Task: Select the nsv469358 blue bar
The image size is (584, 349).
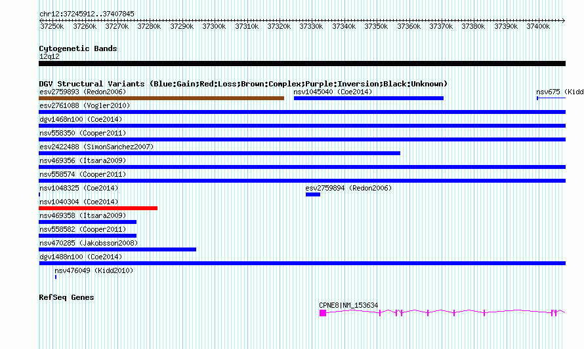Action: [x=87, y=222]
